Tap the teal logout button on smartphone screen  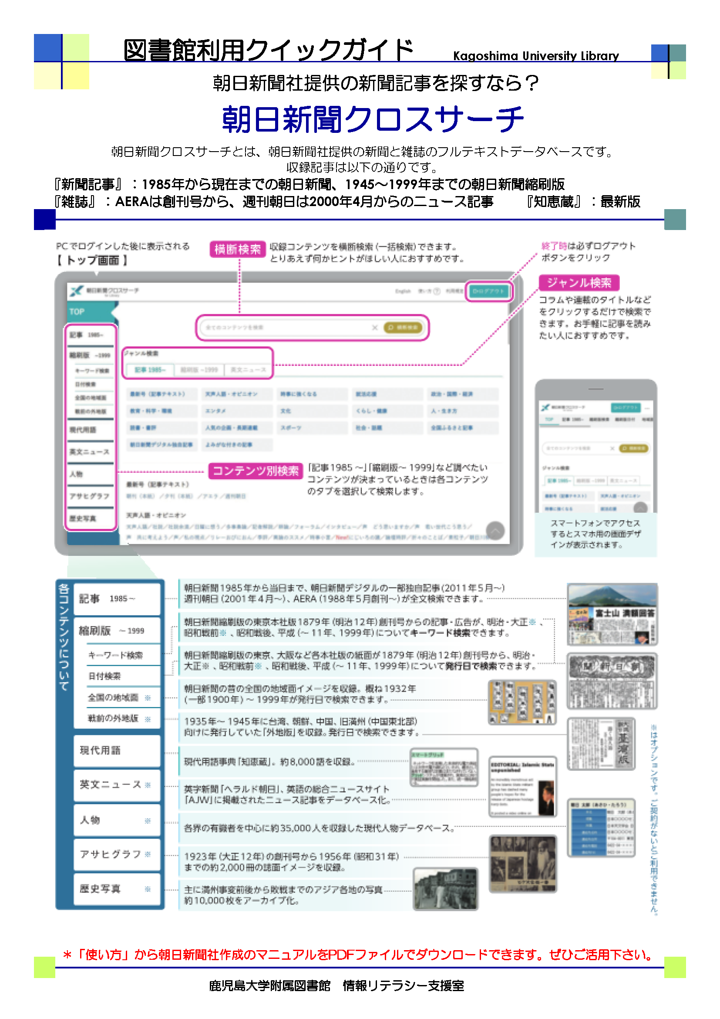point(626,407)
